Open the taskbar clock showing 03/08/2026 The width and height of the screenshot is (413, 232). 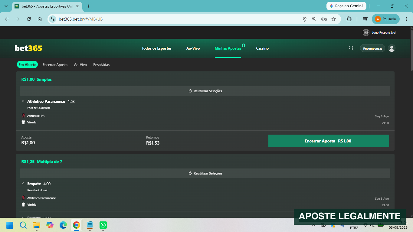coord(398,225)
